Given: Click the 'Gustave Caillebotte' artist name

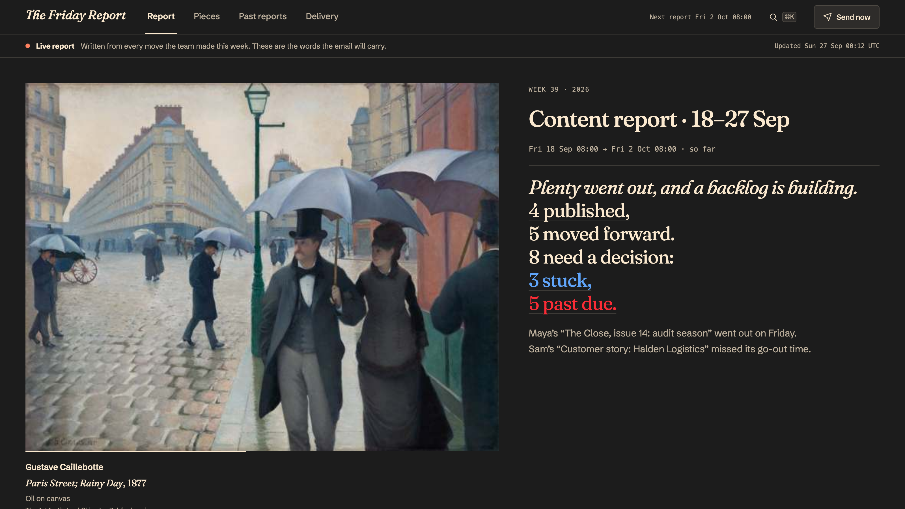Looking at the screenshot, I should click(64, 467).
